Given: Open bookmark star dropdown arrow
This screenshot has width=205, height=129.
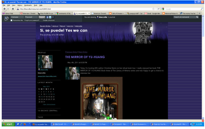Looking at the screenshot, I should (156, 9).
